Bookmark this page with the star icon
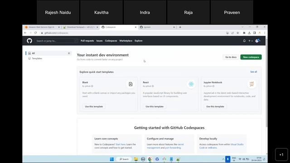The height and width of the screenshot is (163, 290). coord(237,33)
